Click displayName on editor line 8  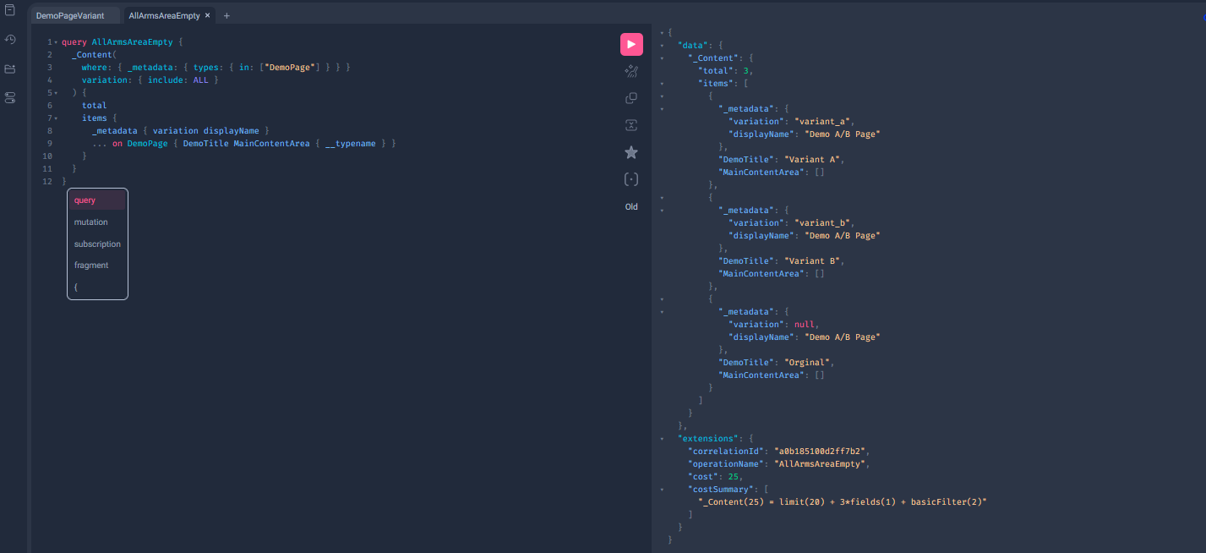232,130
